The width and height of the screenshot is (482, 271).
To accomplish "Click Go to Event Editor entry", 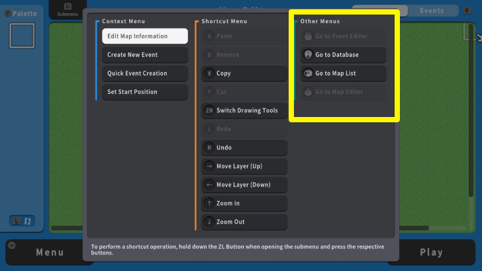I will click(344, 36).
